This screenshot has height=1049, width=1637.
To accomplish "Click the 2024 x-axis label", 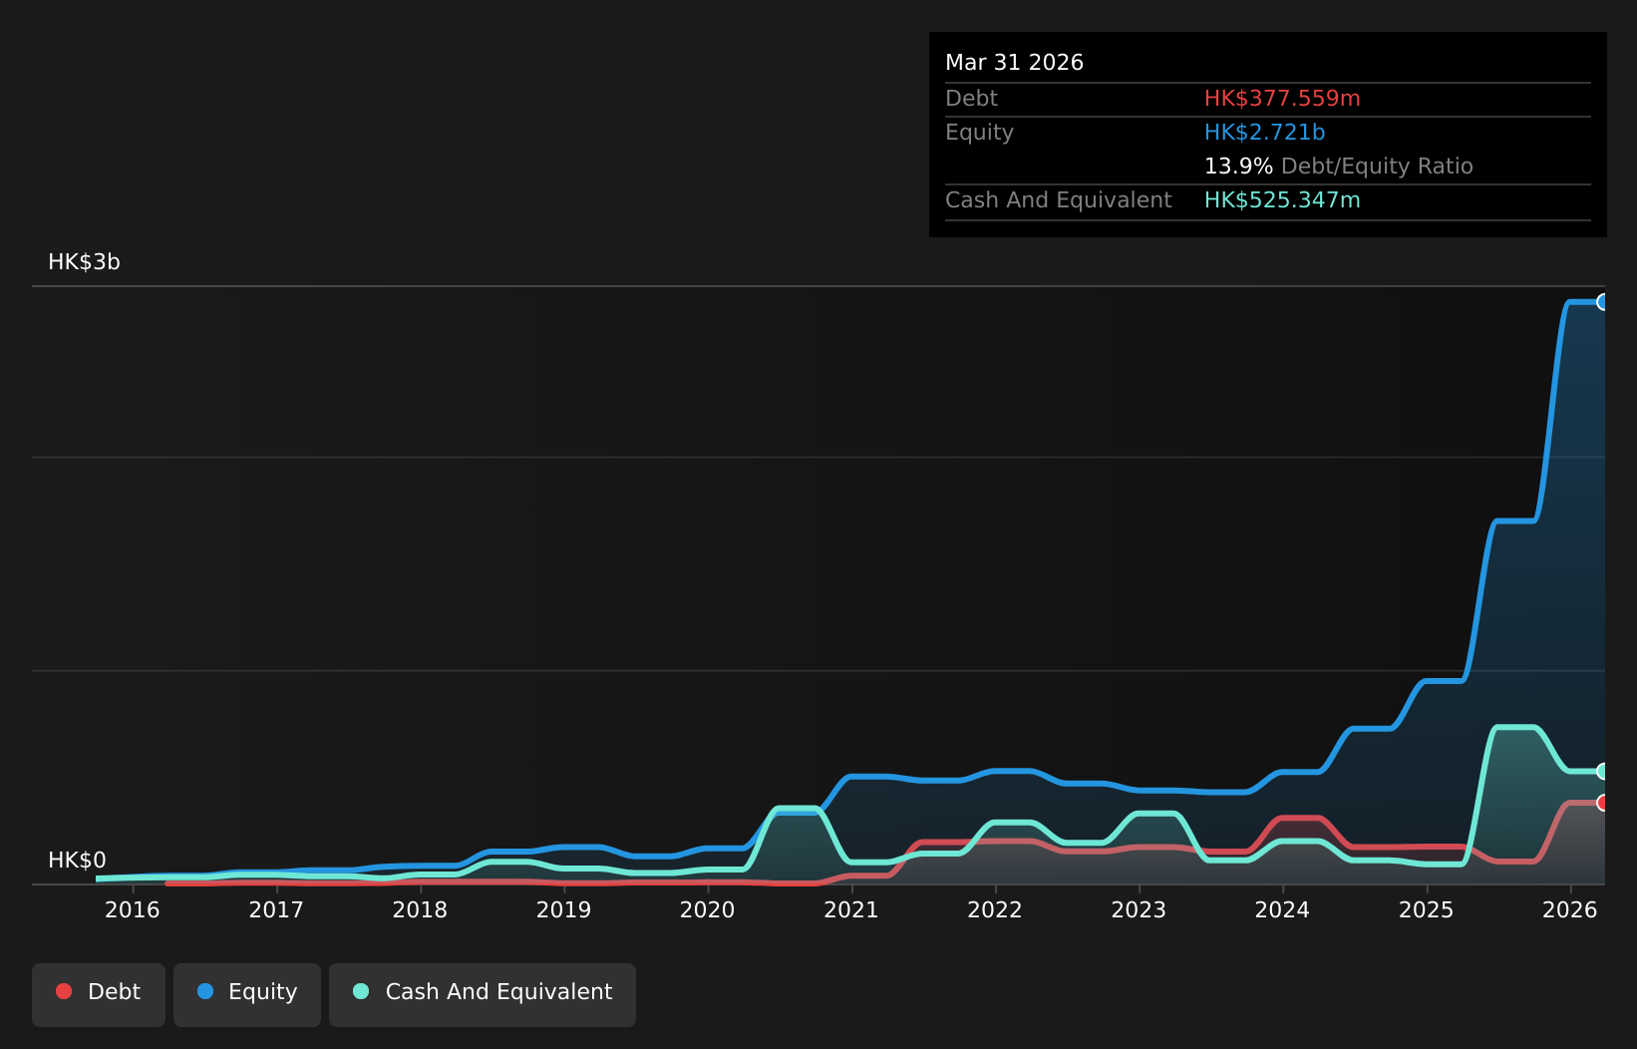I will (x=1282, y=909).
